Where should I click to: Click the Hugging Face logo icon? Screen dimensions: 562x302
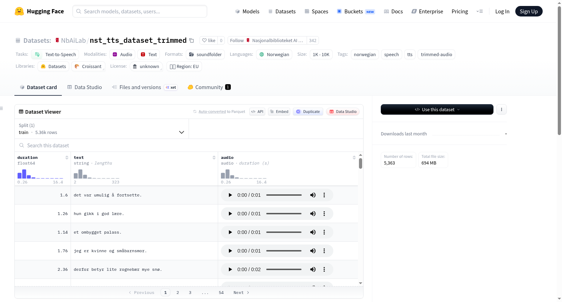tap(19, 11)
